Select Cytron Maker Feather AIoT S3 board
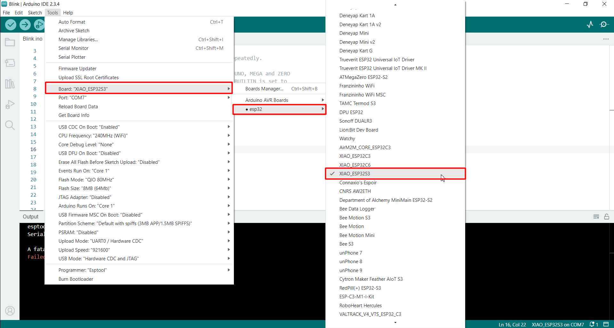The width and height of the screenshot is (614, 328). coord(395,279)
